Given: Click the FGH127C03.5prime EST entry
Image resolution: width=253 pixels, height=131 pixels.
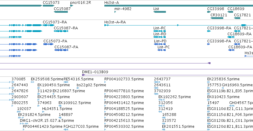Looking at the screenshot, I should click(81, 127).
